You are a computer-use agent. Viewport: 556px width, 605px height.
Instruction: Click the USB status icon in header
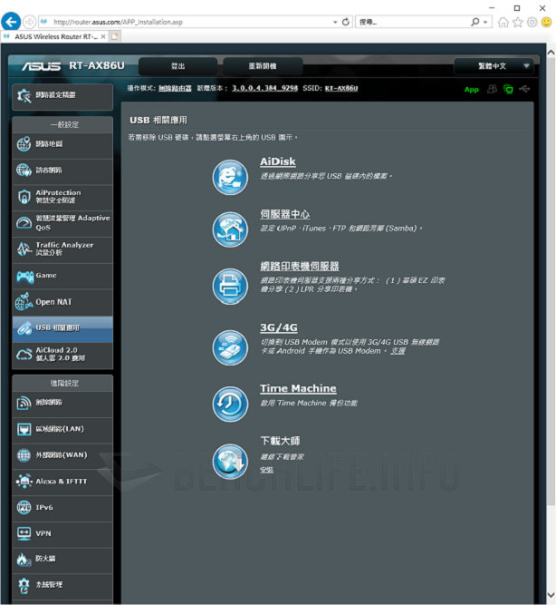tap(524, 89)
